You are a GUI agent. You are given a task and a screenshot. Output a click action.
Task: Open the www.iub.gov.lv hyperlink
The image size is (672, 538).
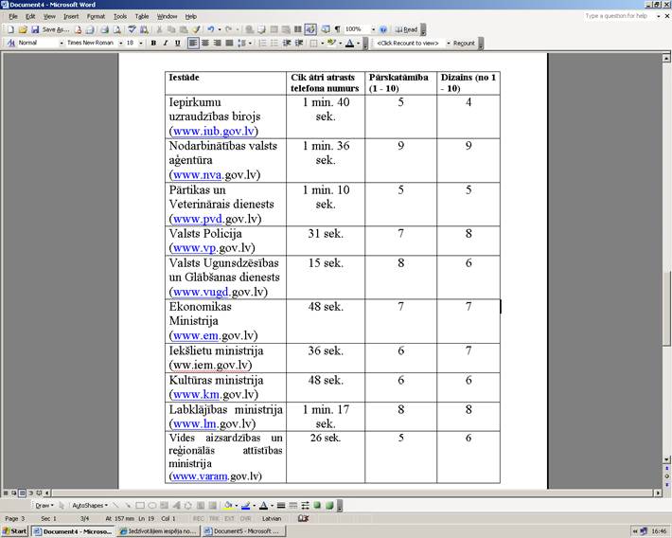pos(213,131)
